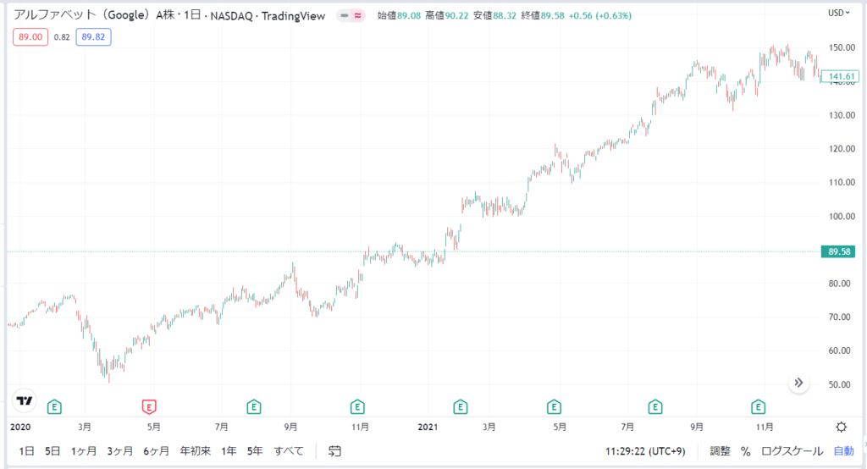
Task: Select the 年初来 time range
Action: click(196, 451)
